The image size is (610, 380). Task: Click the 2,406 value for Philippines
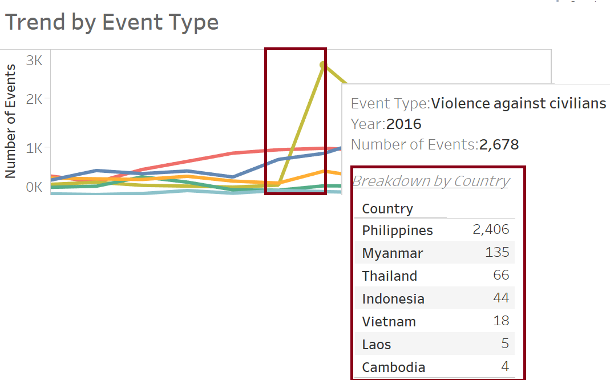pos(491,230)
